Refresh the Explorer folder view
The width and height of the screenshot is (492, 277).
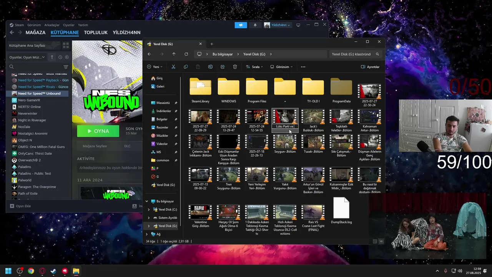coord(186,54)
